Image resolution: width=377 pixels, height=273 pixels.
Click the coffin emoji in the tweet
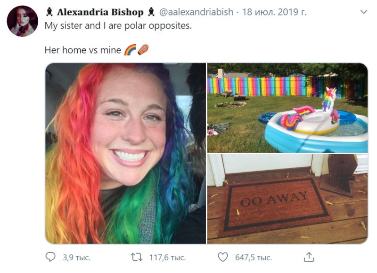point(143,50)
